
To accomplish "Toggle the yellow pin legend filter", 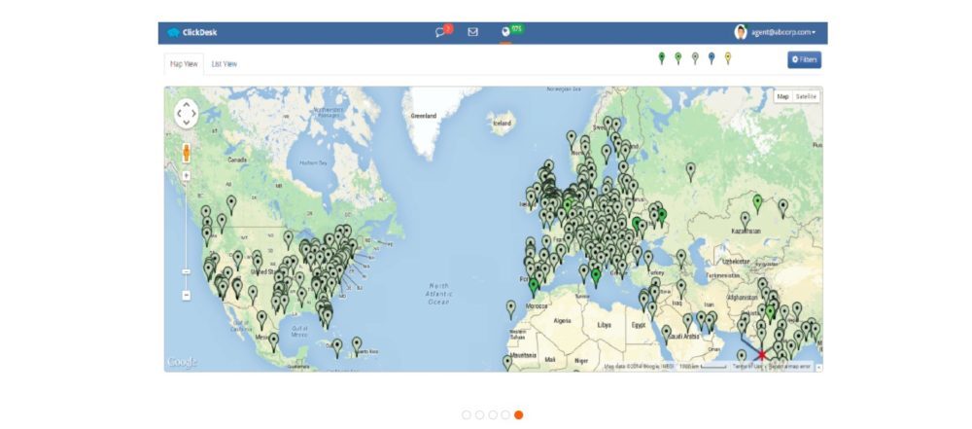I will pos(728,58).
